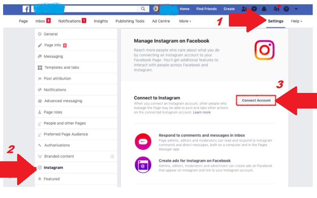Click 'Create ads for Instagram on Facebook'
The height and width of the screenshot is (198, 317).
pyautogui.click(x=195, y=161)
